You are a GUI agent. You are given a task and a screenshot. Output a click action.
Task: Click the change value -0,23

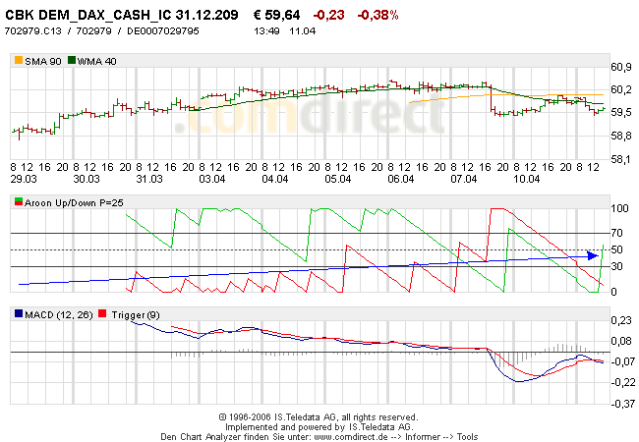pos(328,15)
